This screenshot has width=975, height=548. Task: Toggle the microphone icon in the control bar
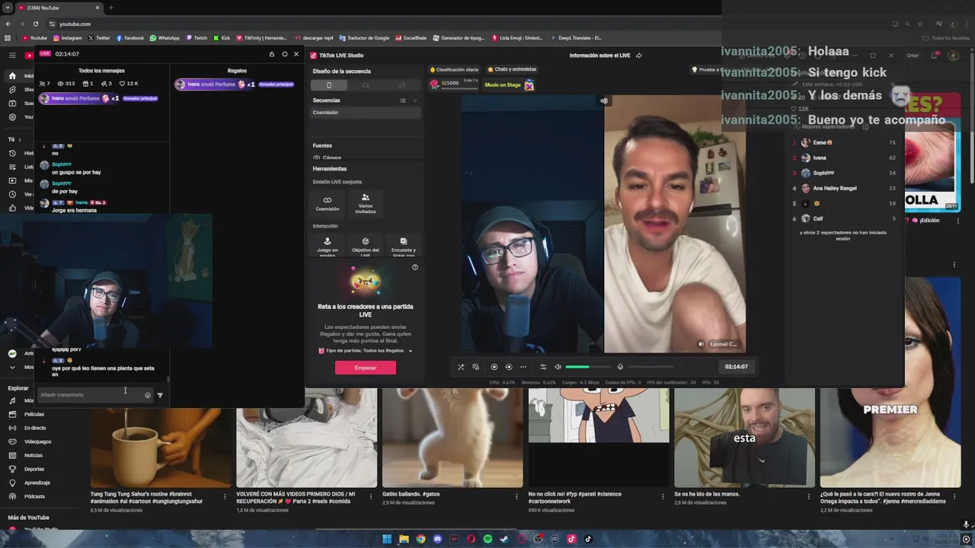pyautogui.click(x=620, y=367)
